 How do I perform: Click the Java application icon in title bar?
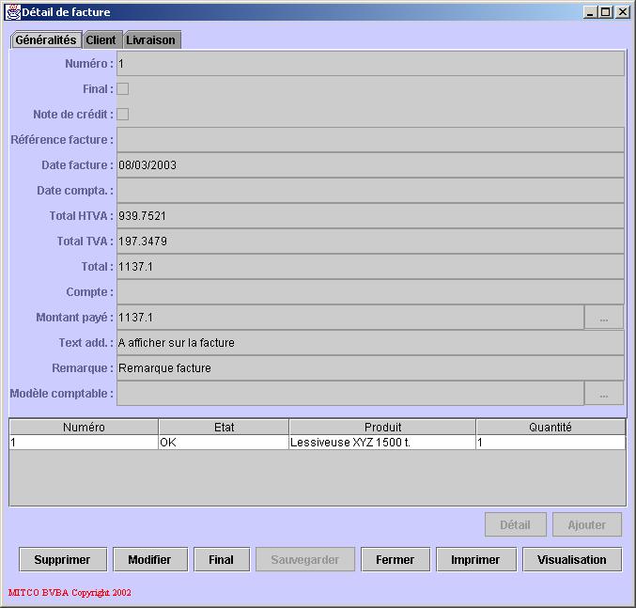(13, 12)
